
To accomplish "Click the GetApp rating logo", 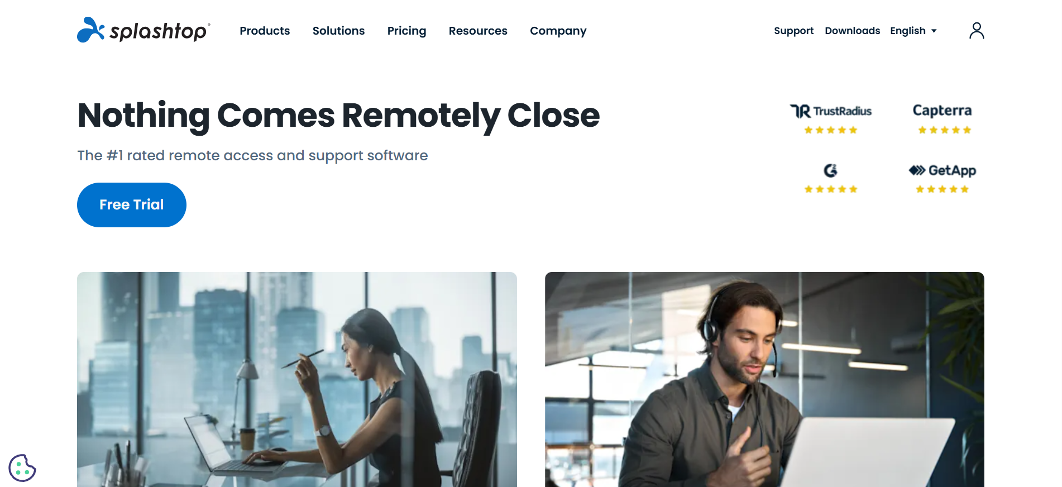I will pyautogui.click(x=942, y=170).
